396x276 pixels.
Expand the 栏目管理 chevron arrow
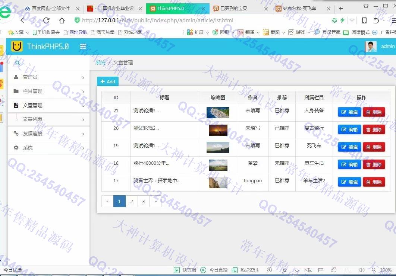[84, 92]
